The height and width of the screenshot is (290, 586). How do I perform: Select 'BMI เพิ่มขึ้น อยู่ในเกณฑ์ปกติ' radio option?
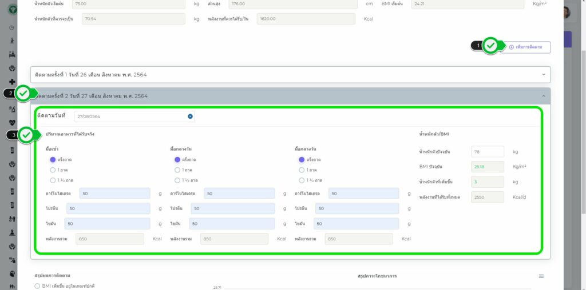coord(38,285)
